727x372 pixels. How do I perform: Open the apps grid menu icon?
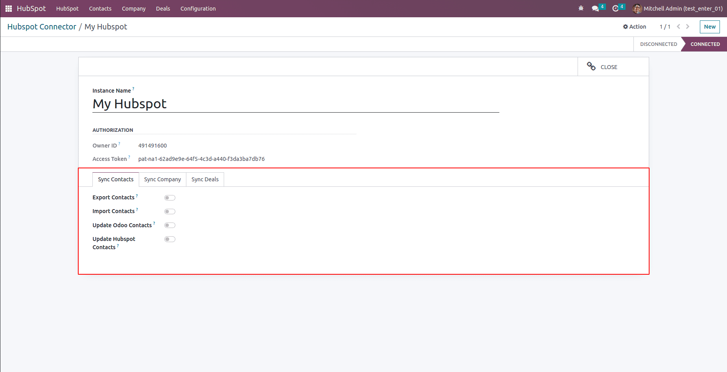9,9
